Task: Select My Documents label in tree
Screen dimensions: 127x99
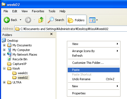Action: coord(22,45)
